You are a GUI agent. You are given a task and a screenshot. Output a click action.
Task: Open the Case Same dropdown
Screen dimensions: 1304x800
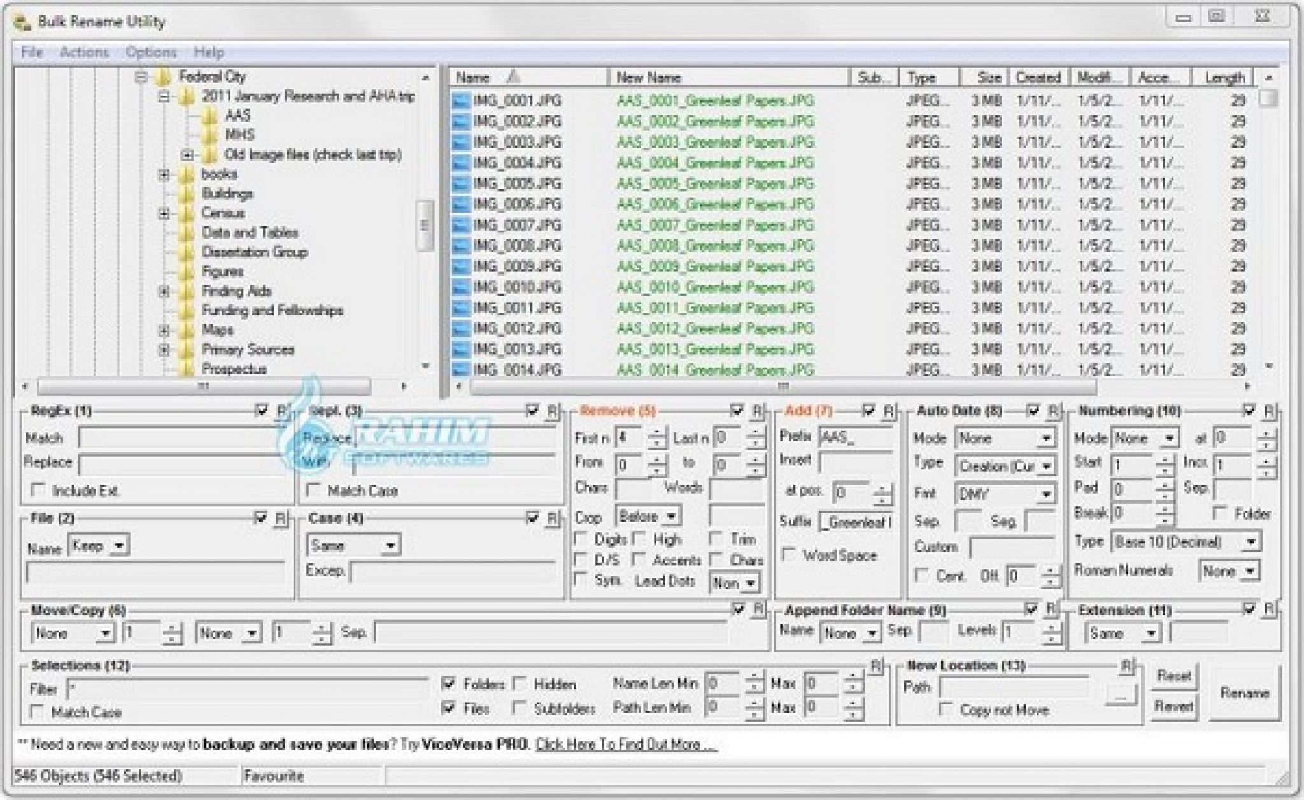[x=391, y=546]
